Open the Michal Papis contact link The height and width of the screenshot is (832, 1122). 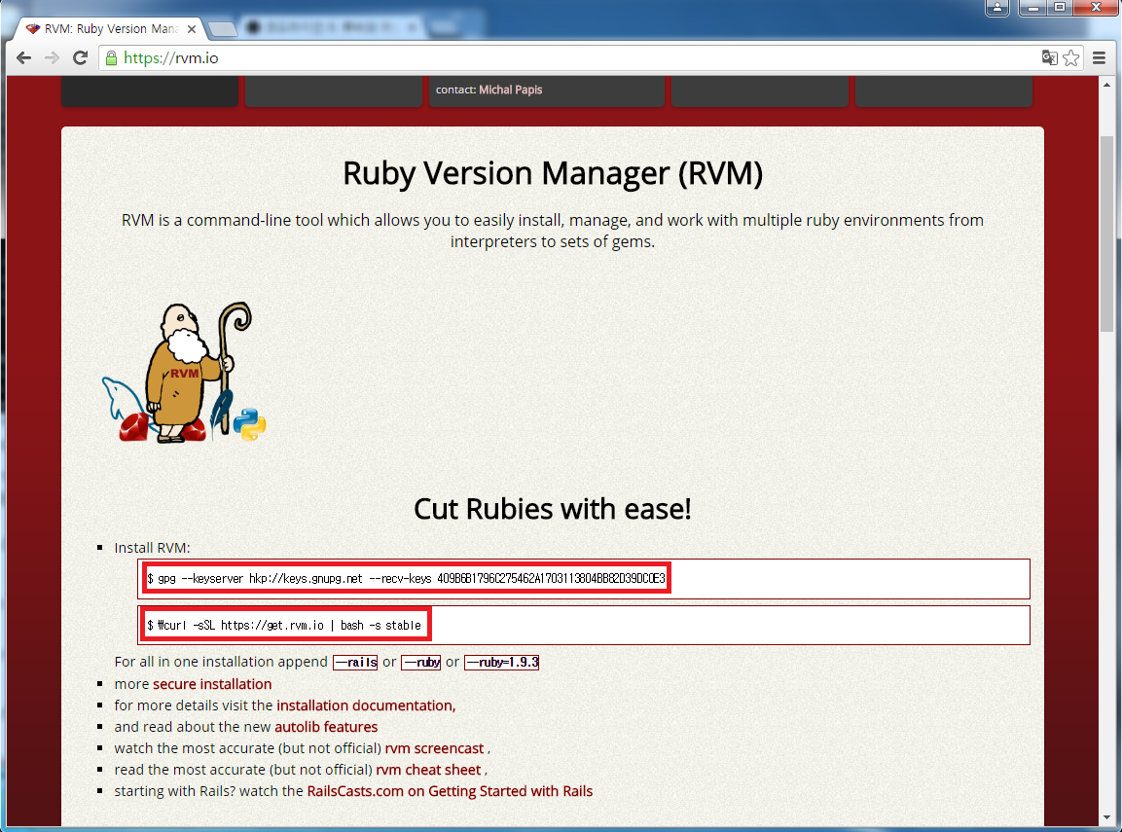point(510,90)
